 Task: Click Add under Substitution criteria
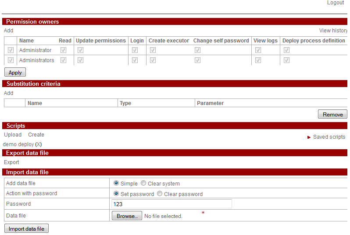click(9, 93)
